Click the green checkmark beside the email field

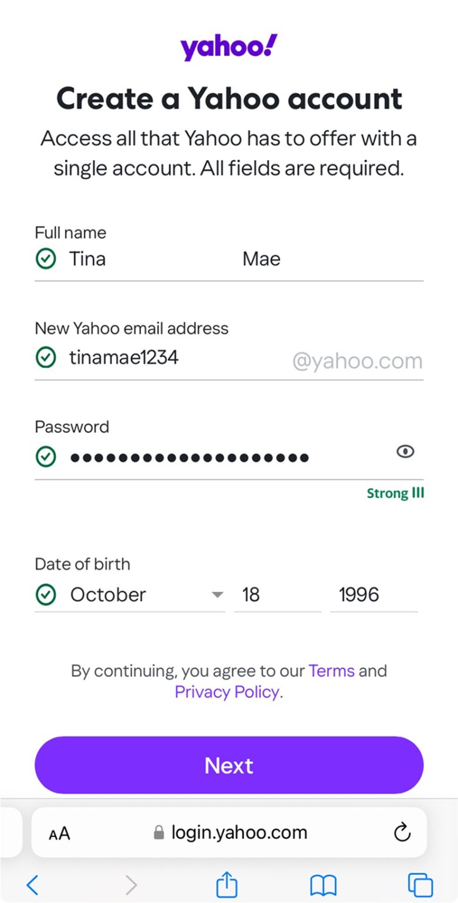click(45, 357)
